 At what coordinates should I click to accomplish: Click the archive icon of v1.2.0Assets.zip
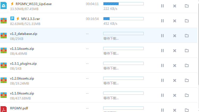3,80
